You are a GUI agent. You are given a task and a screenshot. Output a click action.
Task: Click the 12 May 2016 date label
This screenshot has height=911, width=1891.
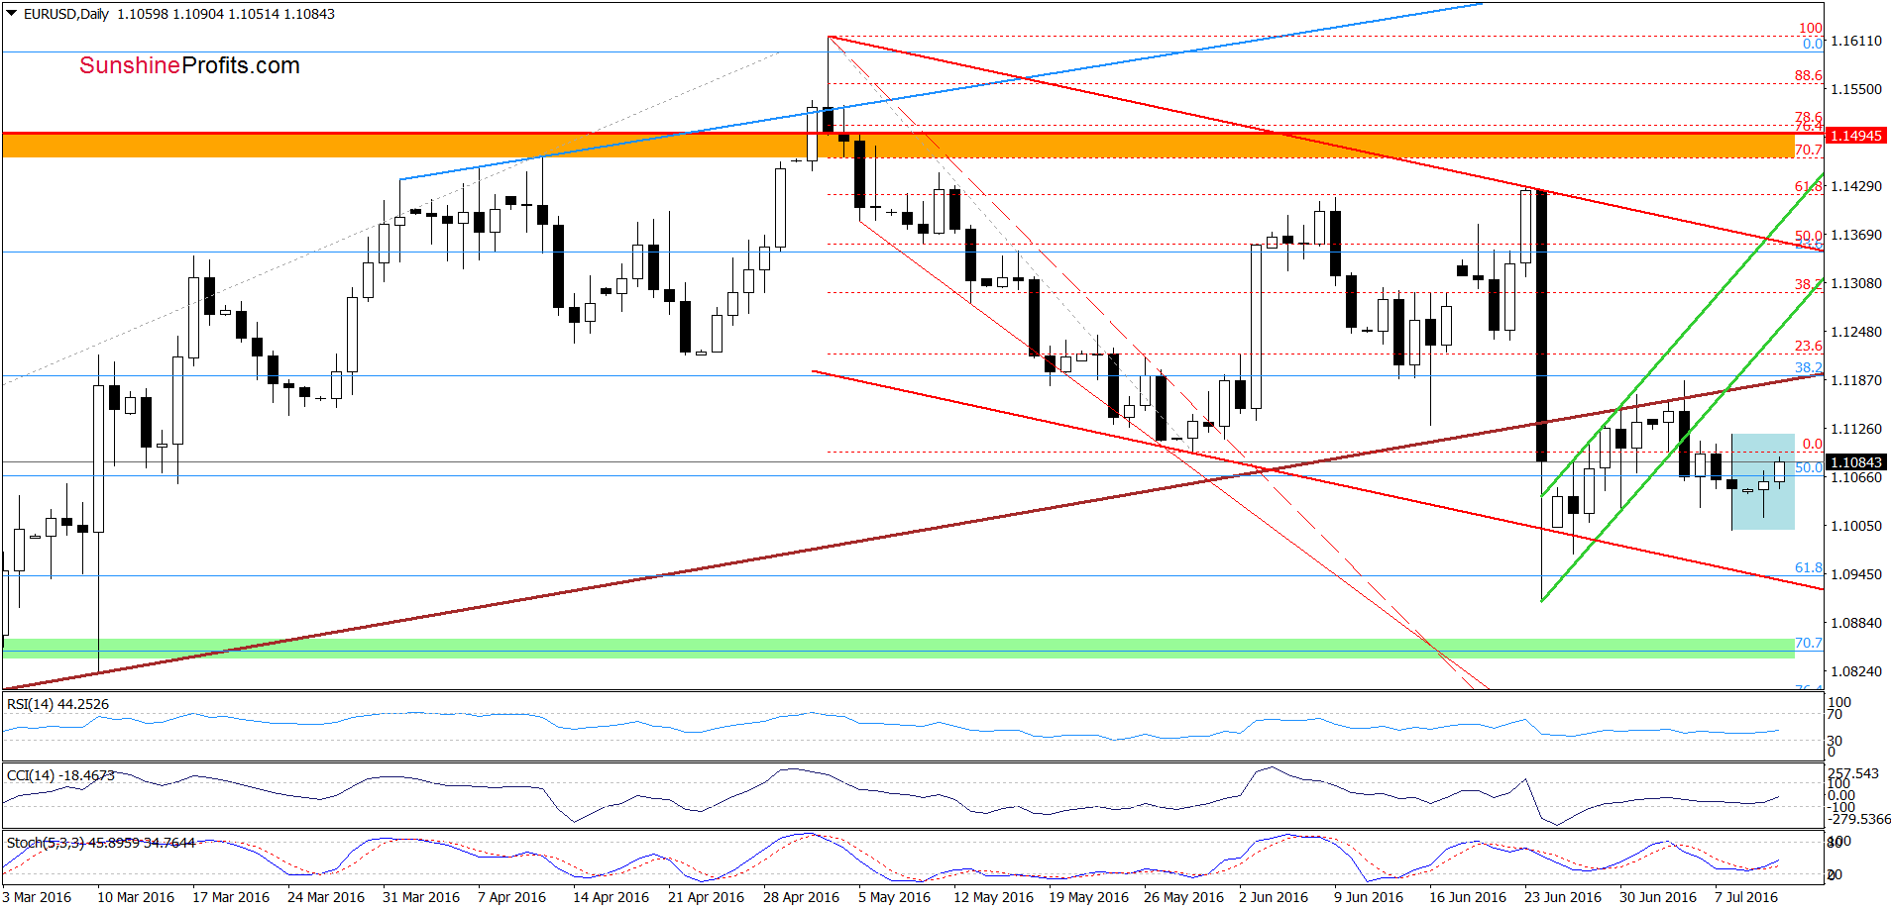[x=994, y=897]
